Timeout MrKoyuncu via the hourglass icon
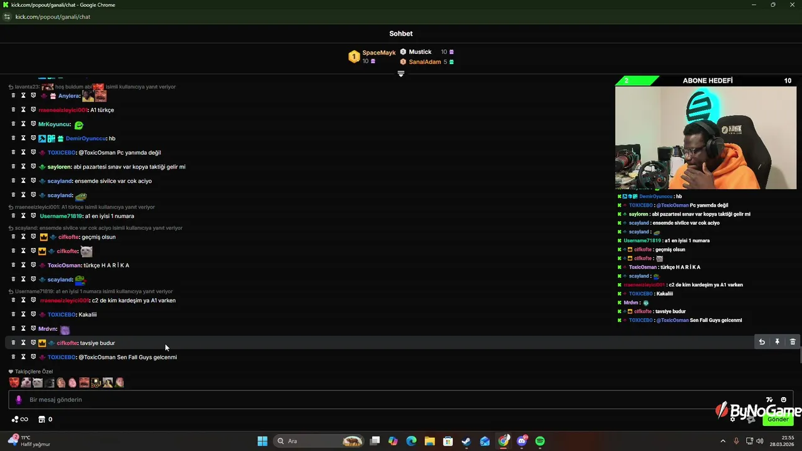Image resolution: width=802 pixels, height=451 pixels. (23, 124)
